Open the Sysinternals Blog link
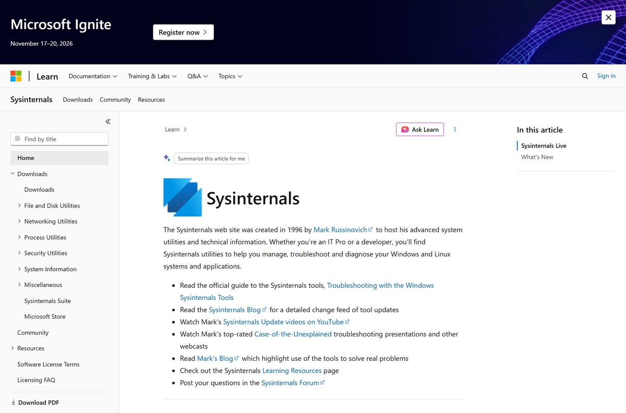 [238, 310]
